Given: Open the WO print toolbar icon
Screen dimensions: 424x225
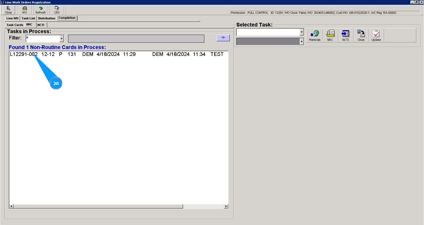Looking at the screenshot, I should [x=25, y=10].
